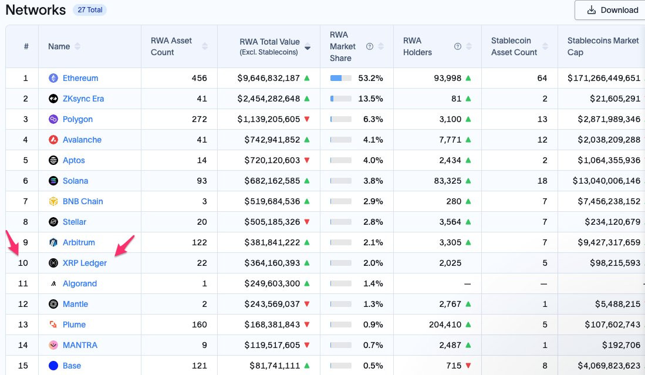Click the RWA Market Share help icon

pyautogui.click(x=370, y=46)
